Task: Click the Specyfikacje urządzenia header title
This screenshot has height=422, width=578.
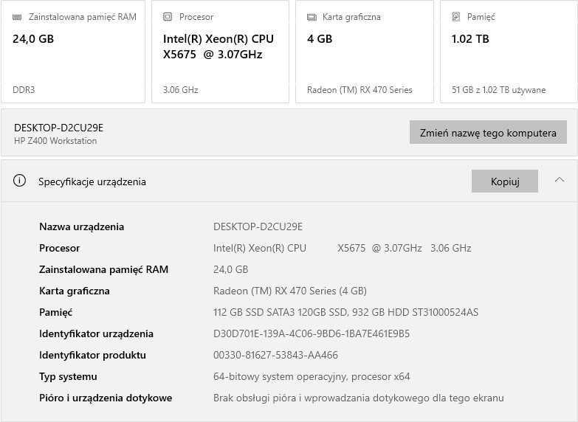Action: click(x=92, y=181)
